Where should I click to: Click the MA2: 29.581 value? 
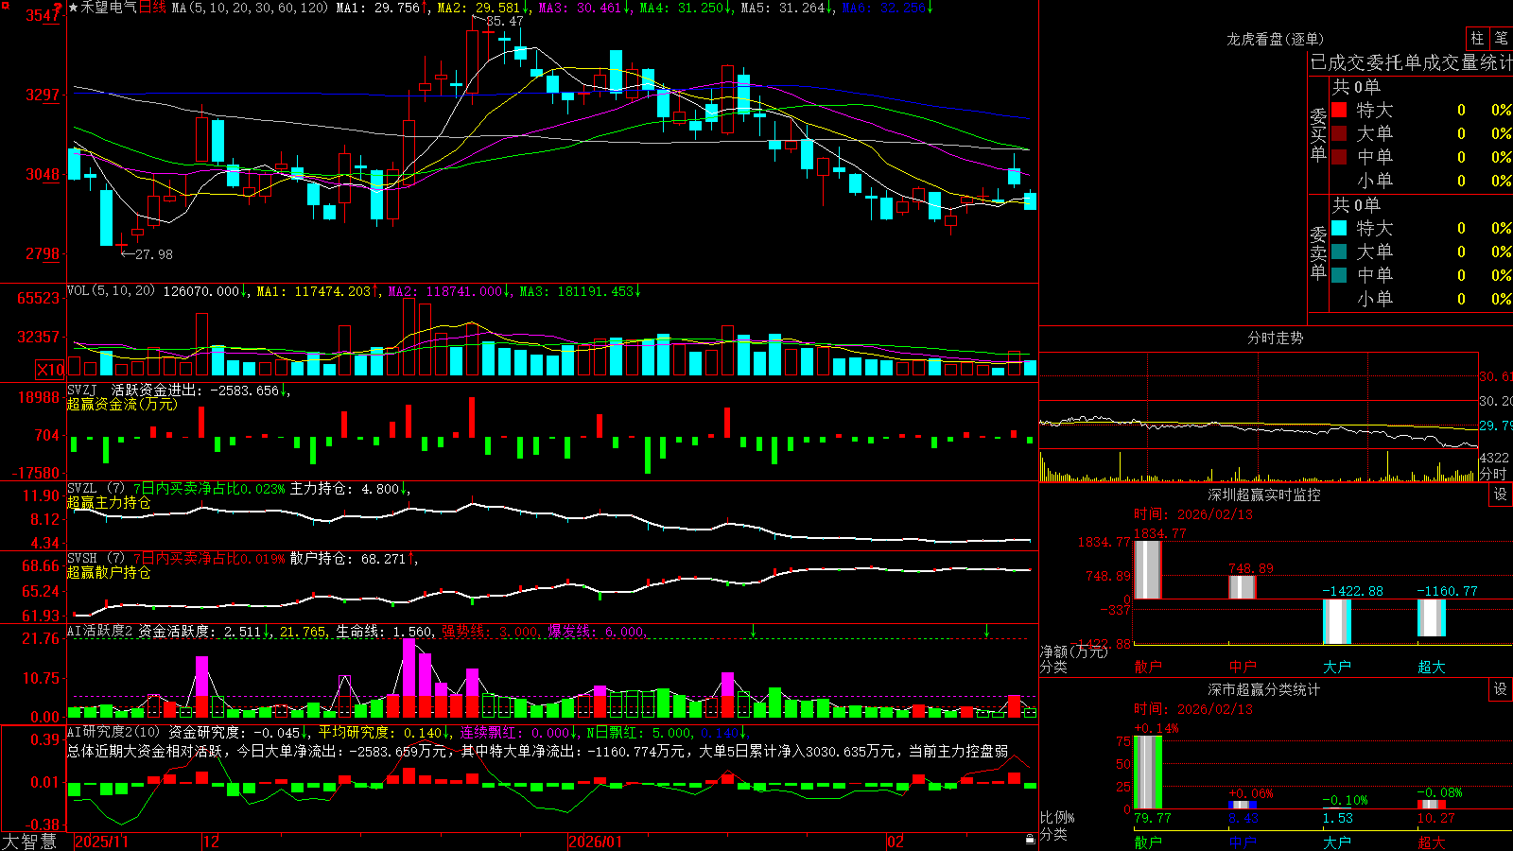point(478,8)
